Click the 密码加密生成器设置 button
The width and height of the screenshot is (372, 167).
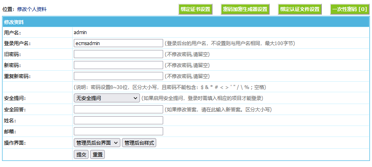coord(245,9)
